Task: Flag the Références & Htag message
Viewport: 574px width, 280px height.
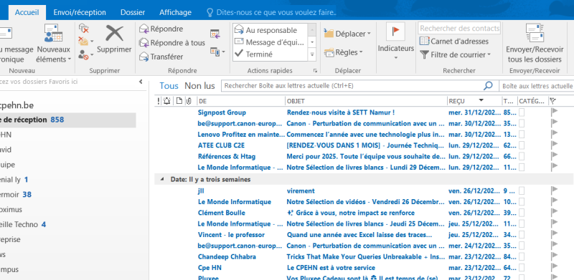Action: tap(554, 156)
